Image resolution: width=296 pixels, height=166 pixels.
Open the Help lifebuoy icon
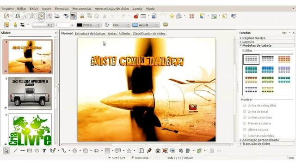coord(192,16)
